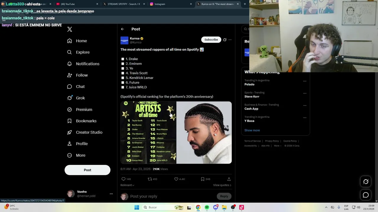Open post options three-dot menu
Image resolution: width=378 pixels, height=212 pixels.
pyautogui.click(x=230, y=40)
